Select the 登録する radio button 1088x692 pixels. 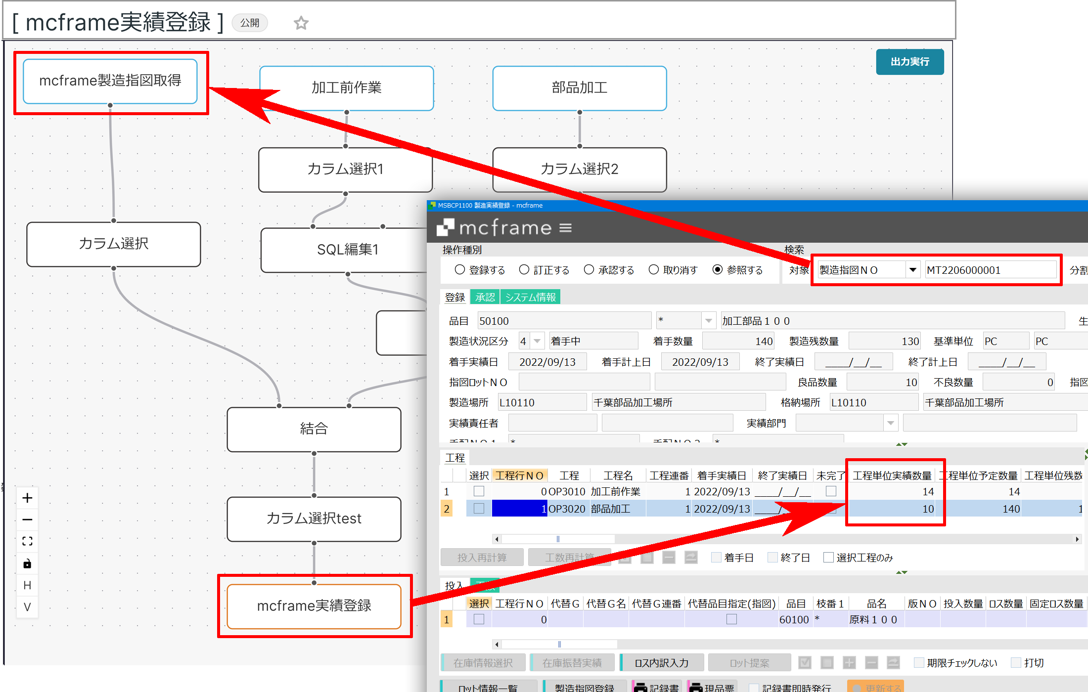click(460, 269)
